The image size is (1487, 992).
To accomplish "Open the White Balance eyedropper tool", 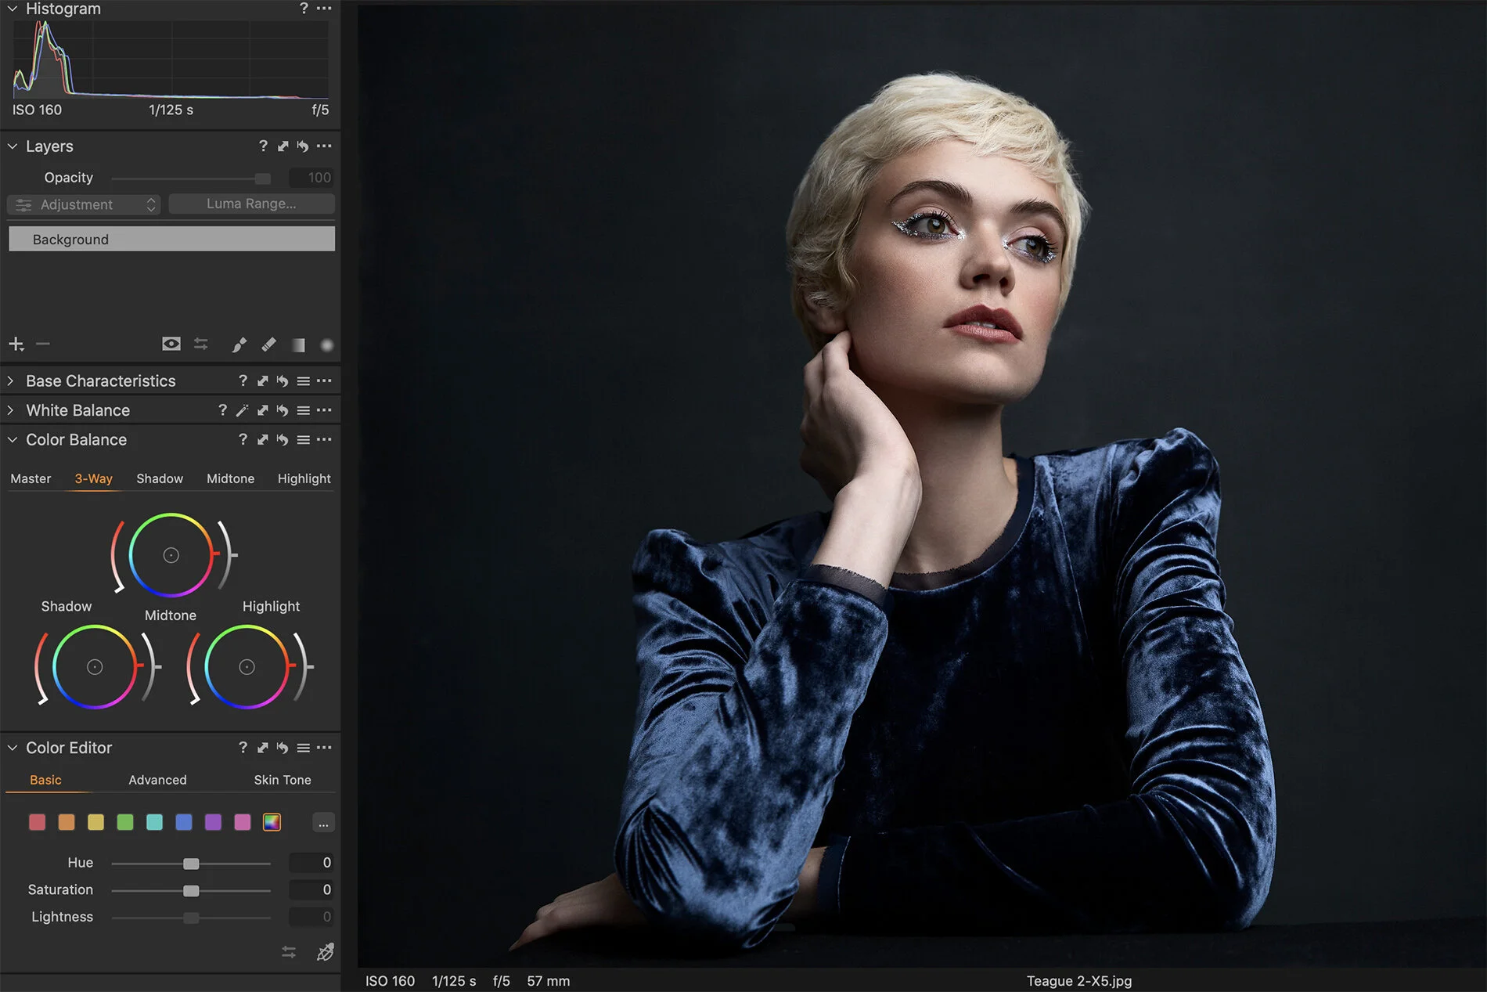I will coord(243,409).
